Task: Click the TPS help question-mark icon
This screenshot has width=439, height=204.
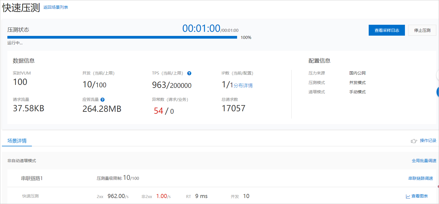Action: [x=189, y=73]
